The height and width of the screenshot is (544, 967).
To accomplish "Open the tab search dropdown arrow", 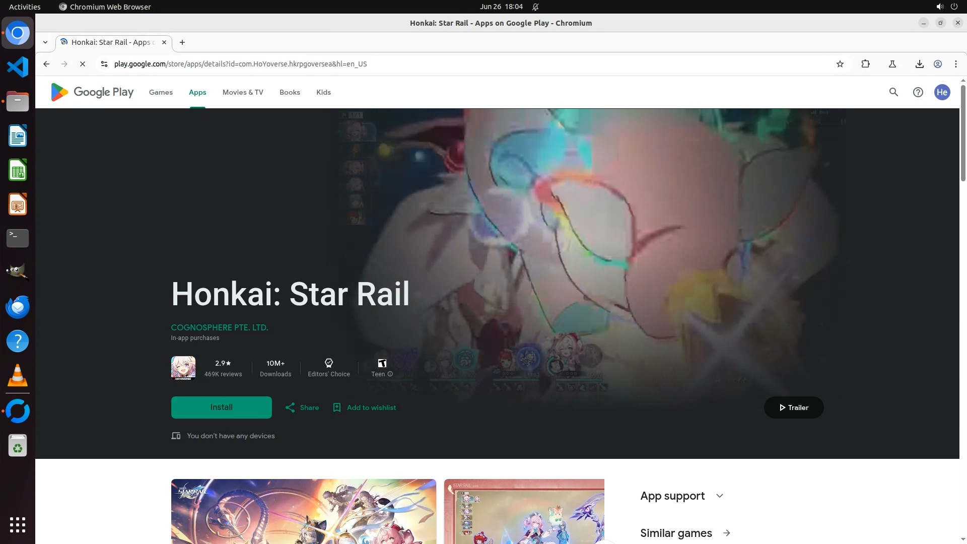I will tap(45, 42).
